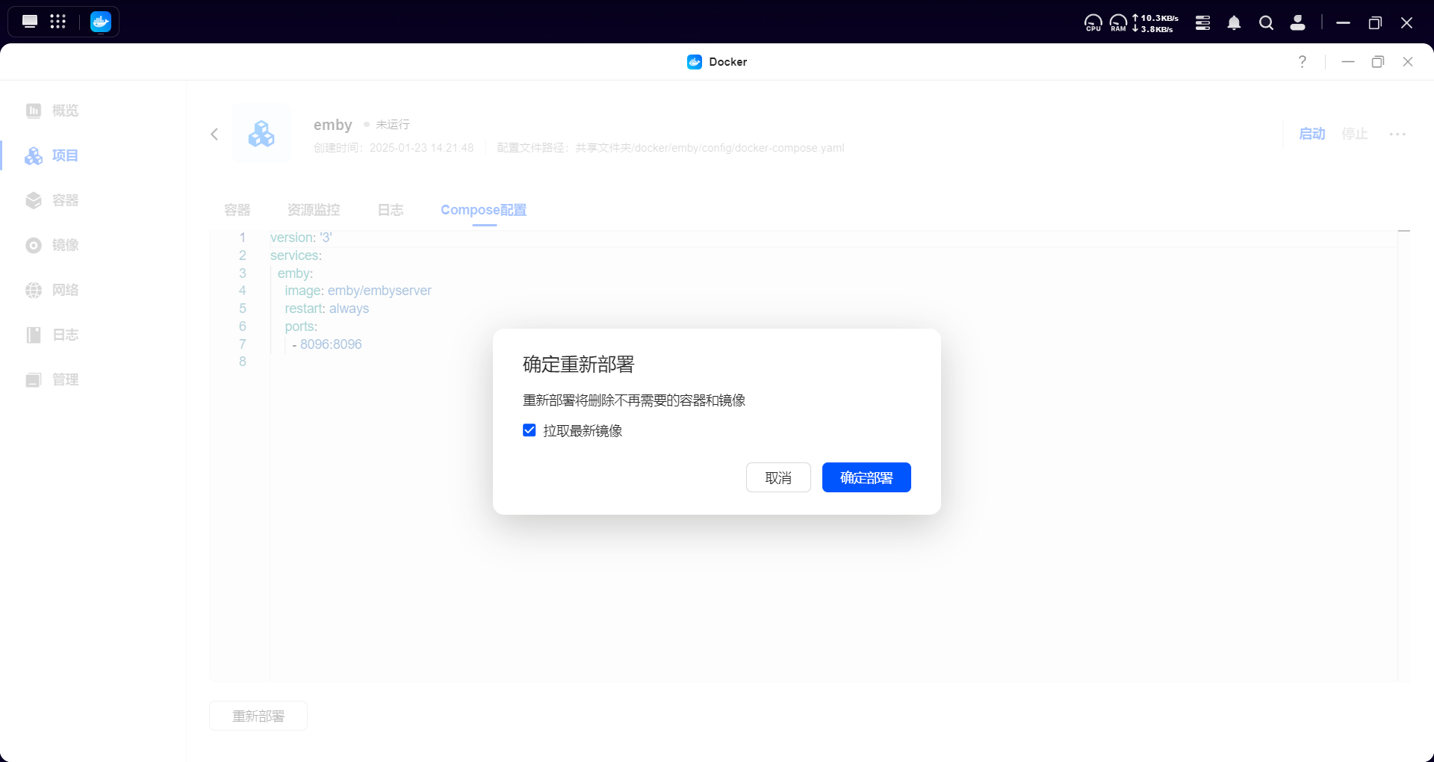Viewport: 1434px width, 762px height.
Task: Click the Docker help question mark icon
Action: pos(1302,62)
